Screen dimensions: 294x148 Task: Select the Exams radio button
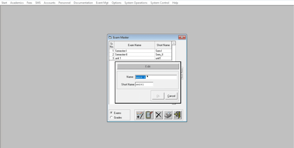[x=111, y=113]
